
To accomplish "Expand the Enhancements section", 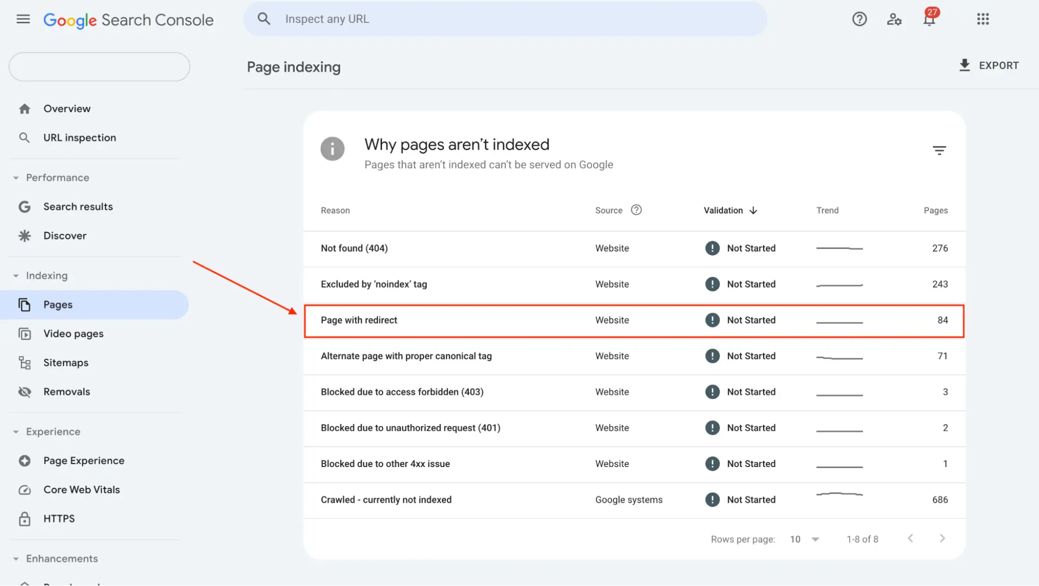I will point(15,558).
